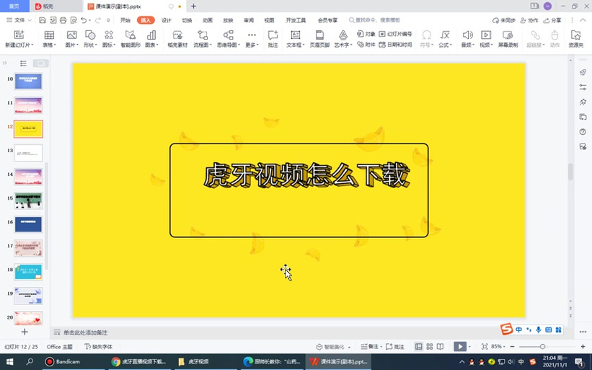Screen dimensions: 592x370
Task: Insert 幻灯片编号 slide number
Action: 395,34
